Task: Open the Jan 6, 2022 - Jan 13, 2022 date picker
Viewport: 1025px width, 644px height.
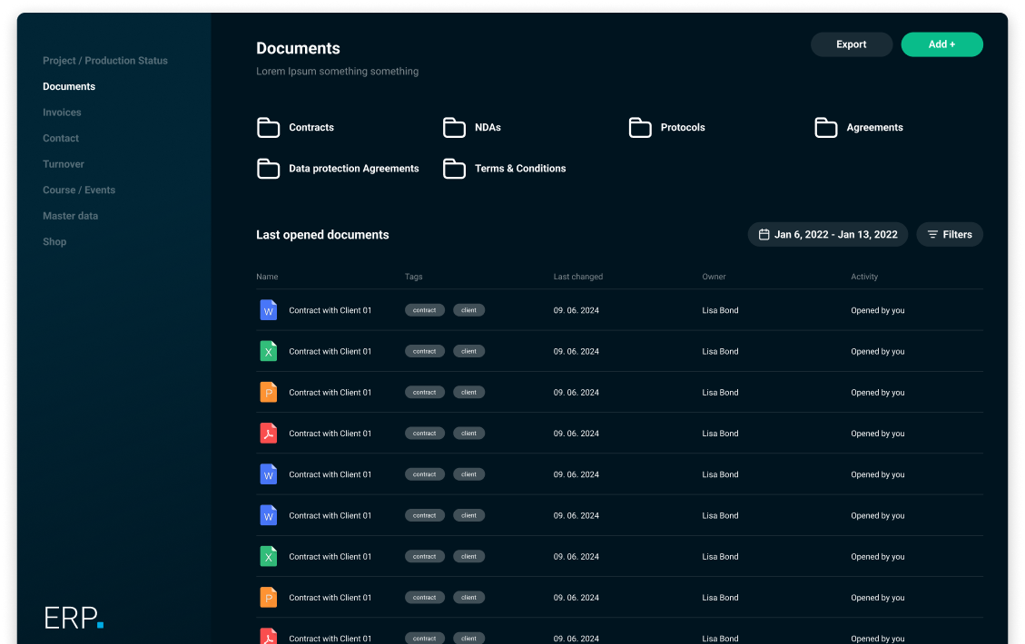Action: pyautogui.click(x=828, y=235)
